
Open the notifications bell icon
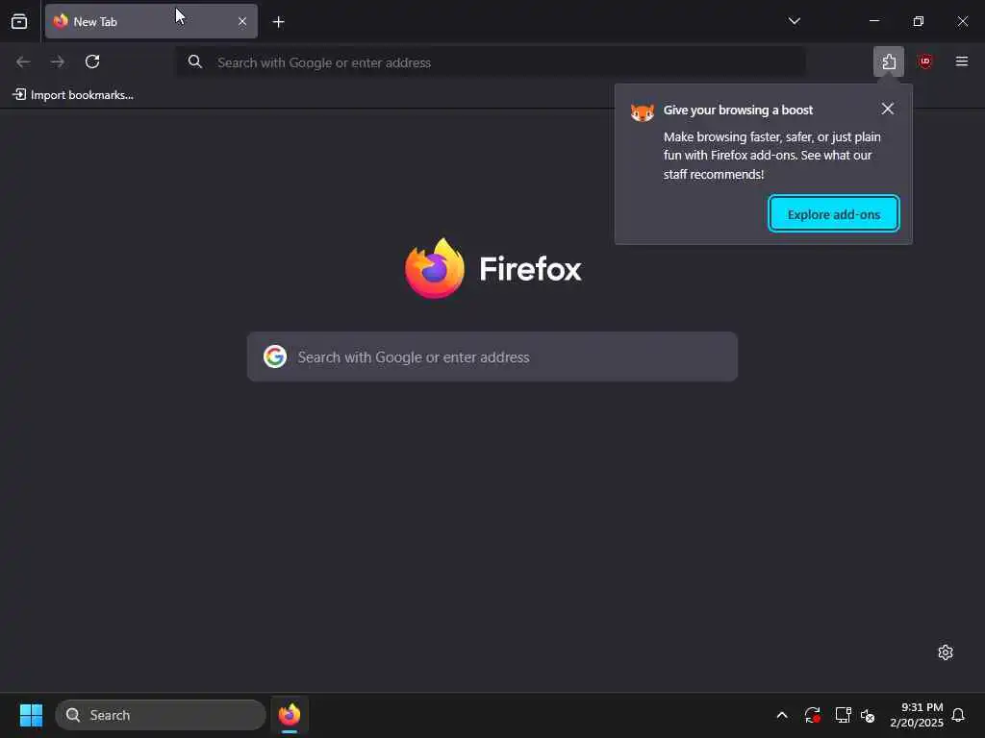[x=958, y=715]
